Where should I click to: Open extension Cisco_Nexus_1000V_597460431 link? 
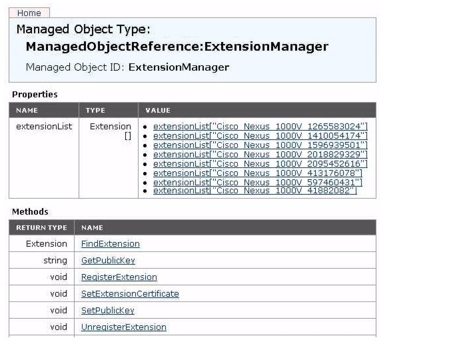pyautogui.click(x=258, y=183)
